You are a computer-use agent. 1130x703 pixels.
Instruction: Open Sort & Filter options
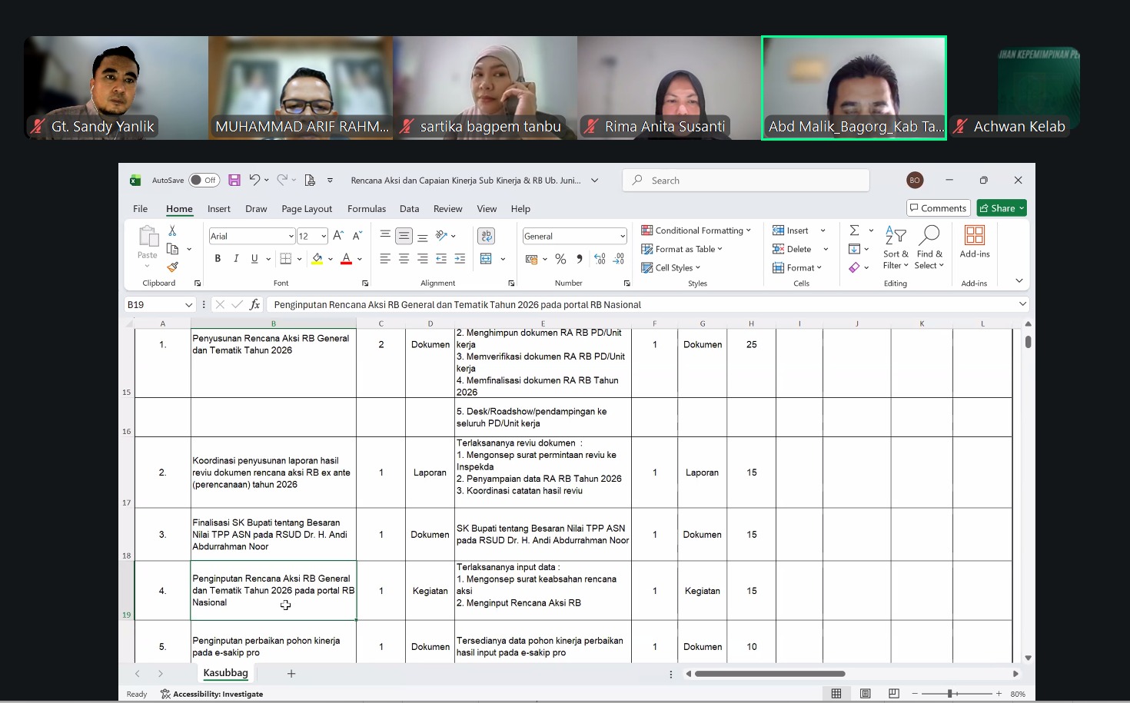pos(896,247)
